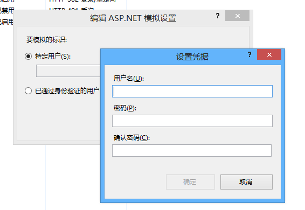Image resolution: width=305 pixels, height=210 pixels.
Task: Open help in 设置凭据 dialog
Action: pos(249,54)
